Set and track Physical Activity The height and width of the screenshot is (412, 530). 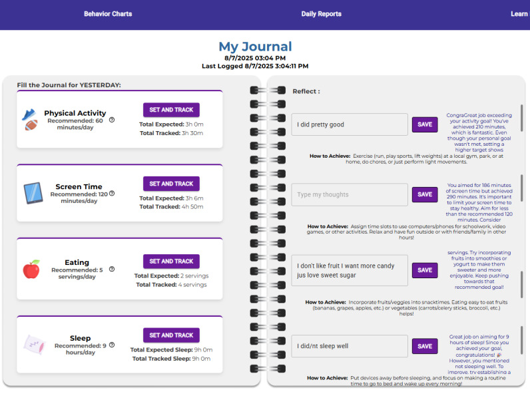[171, 110]
